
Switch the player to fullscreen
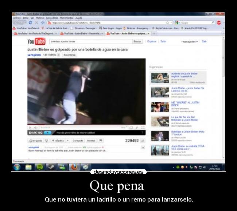[143, 127]
